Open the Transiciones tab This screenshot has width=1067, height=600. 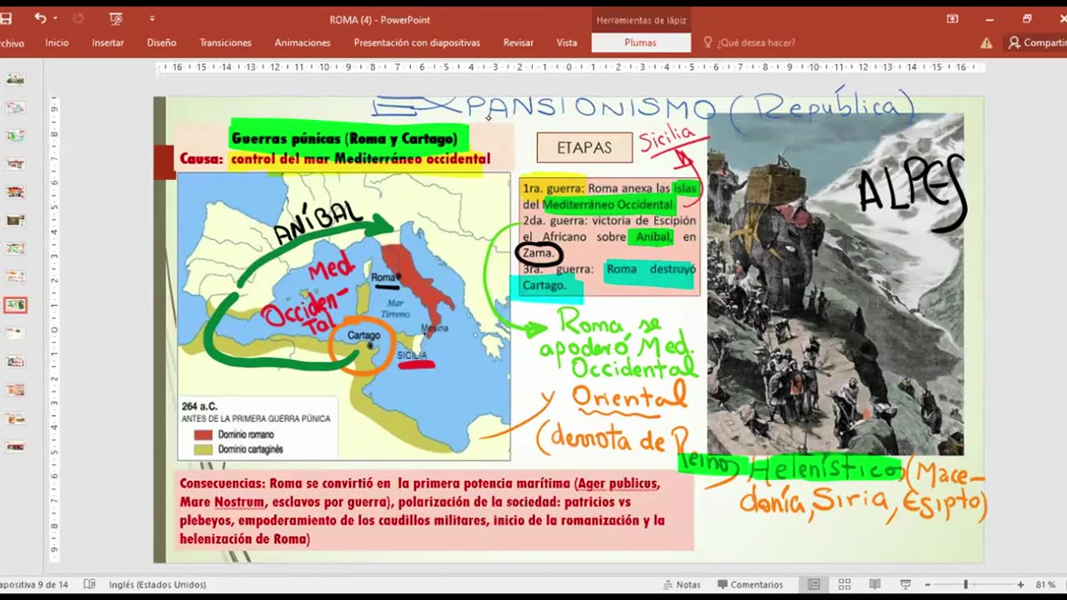(x=226, y=42)
